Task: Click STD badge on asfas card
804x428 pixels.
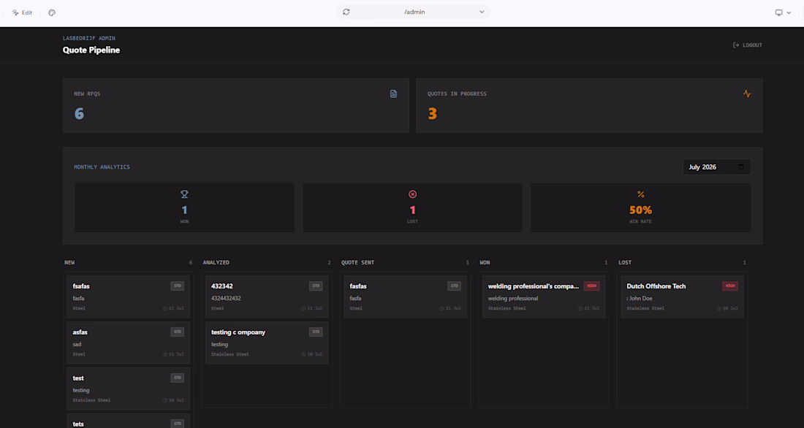Action: click(x=178, y=332)
